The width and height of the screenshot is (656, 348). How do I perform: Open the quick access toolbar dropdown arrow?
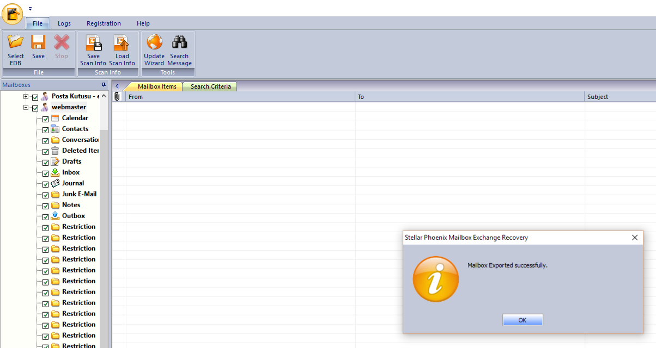tap(31, 9)
